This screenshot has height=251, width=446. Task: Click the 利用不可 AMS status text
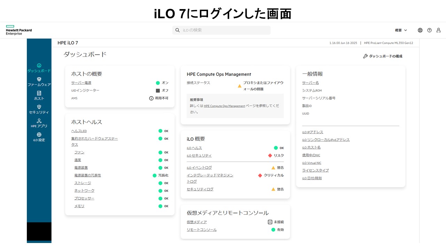(x=162, y=98)
